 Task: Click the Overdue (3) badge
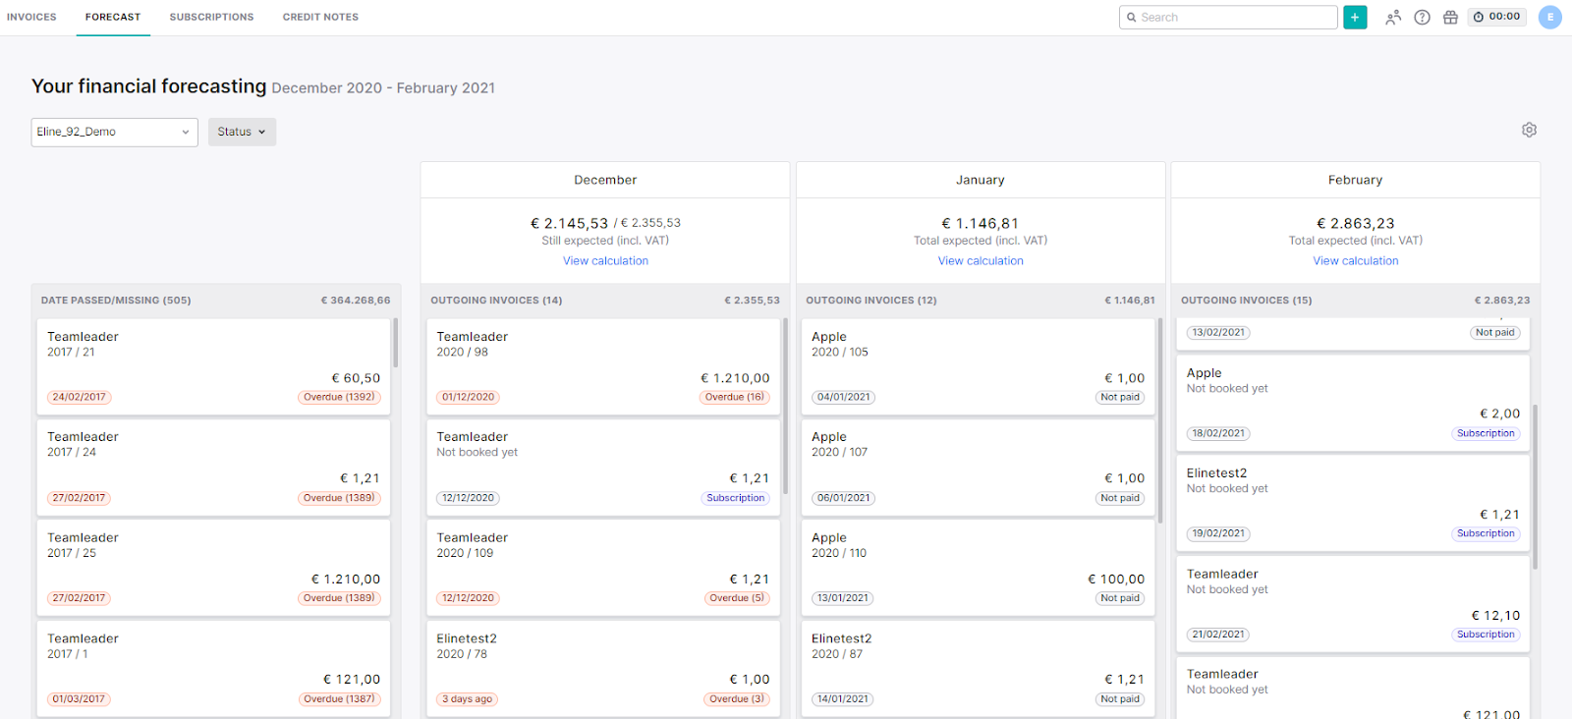coord(736,699)
